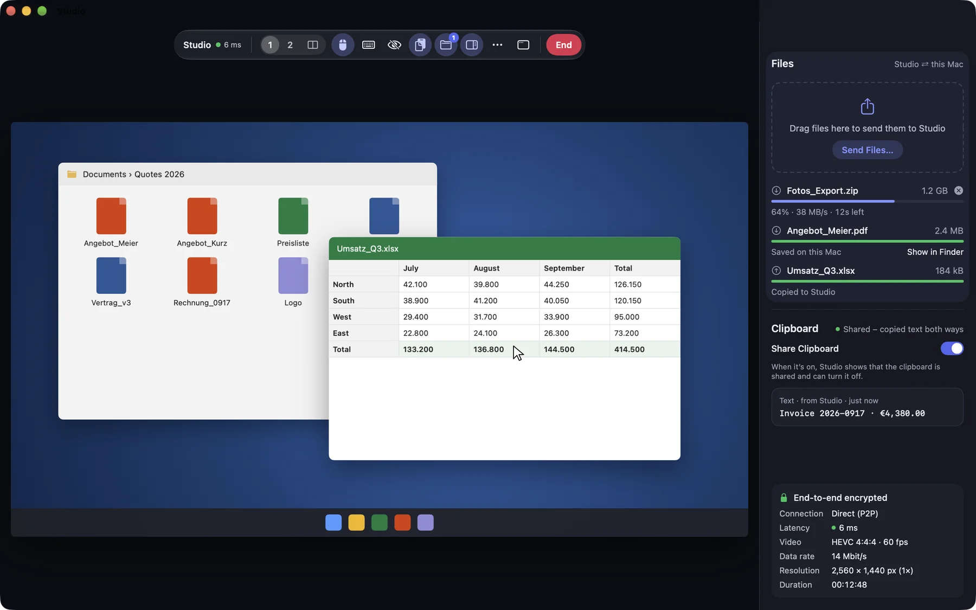
Task: Show both displays side by side
Action: (x=313, y=45)
